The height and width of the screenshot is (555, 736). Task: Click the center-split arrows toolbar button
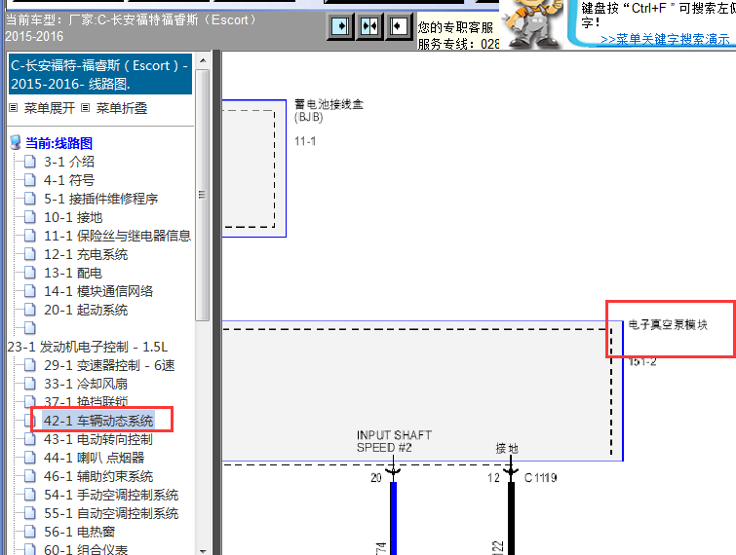[369, 26]
